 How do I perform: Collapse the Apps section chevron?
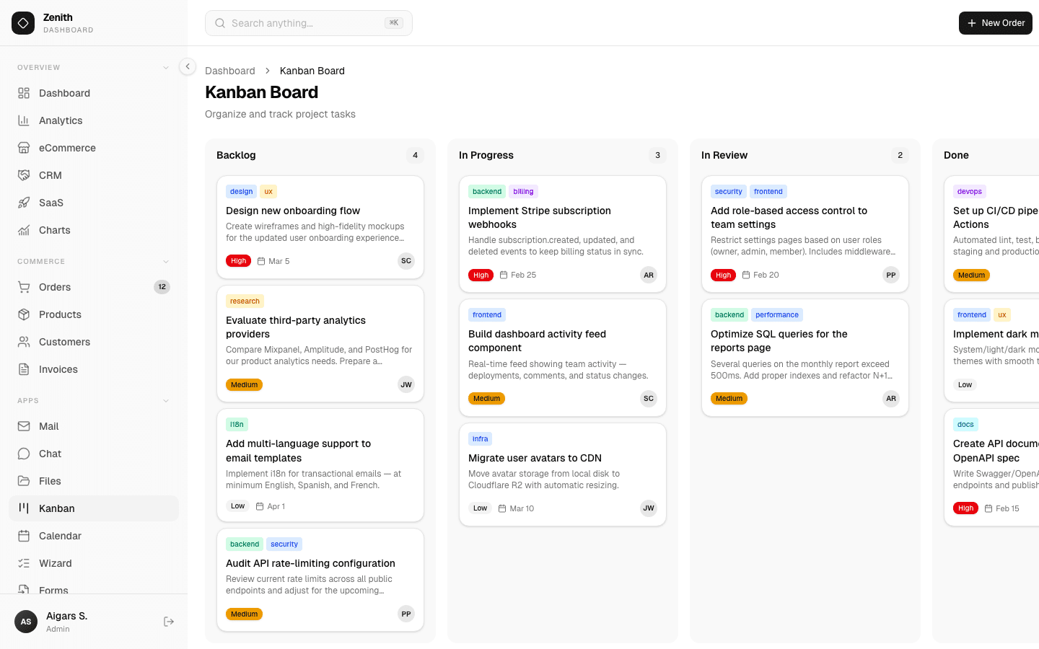166,400
